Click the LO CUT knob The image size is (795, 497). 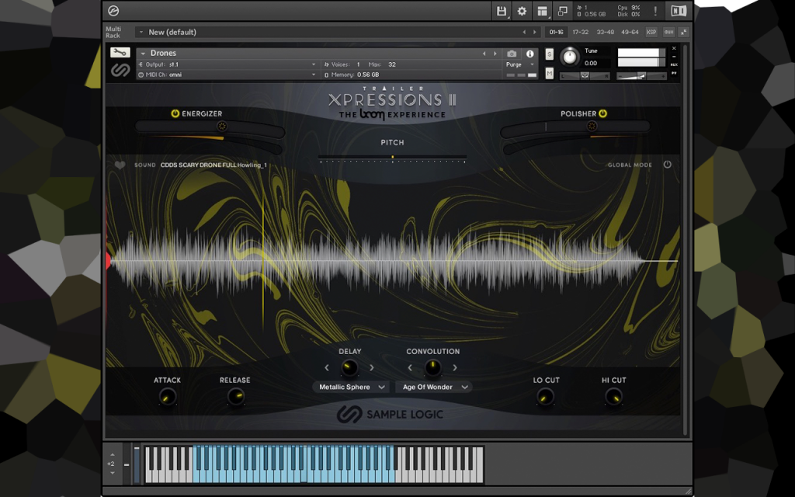click(546, 397)
